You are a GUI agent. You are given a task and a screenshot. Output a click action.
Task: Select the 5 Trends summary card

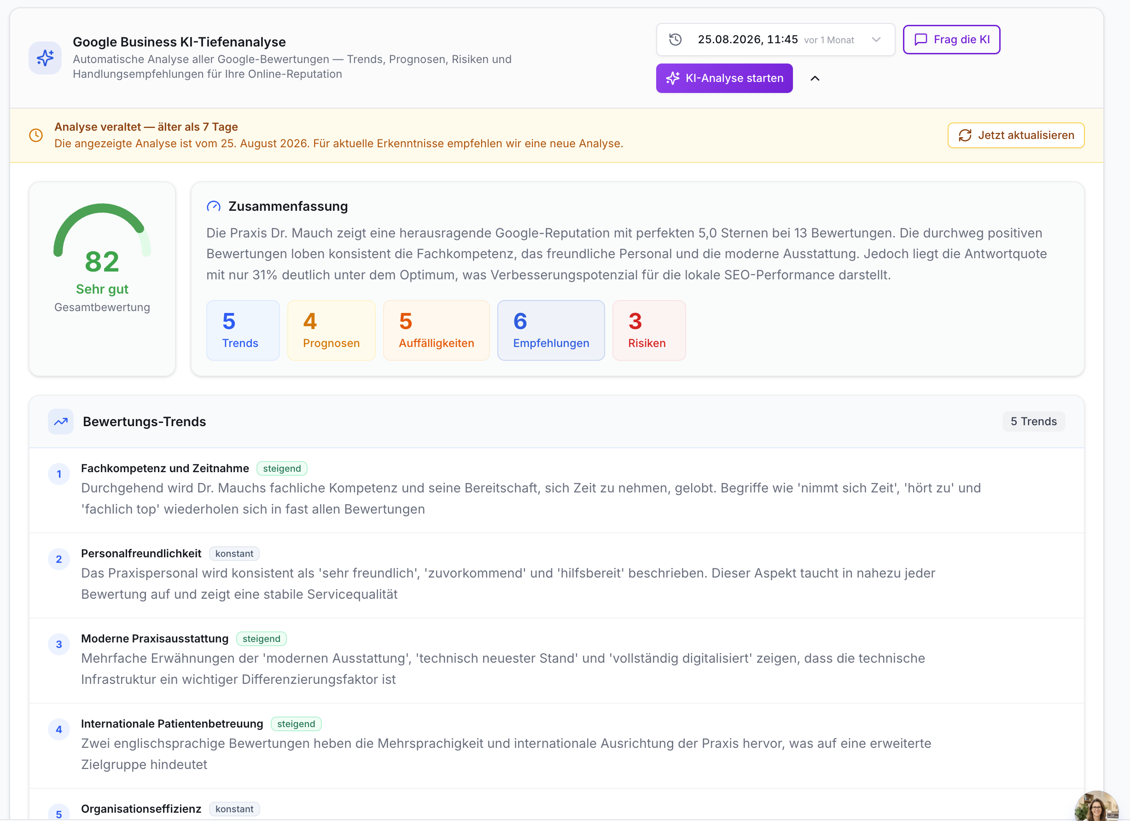[x=243, y=330]
